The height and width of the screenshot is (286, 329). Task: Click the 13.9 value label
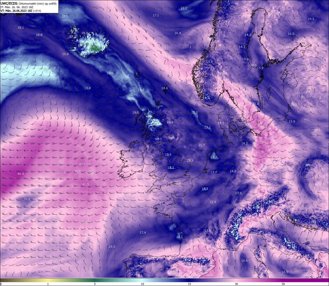238,193
